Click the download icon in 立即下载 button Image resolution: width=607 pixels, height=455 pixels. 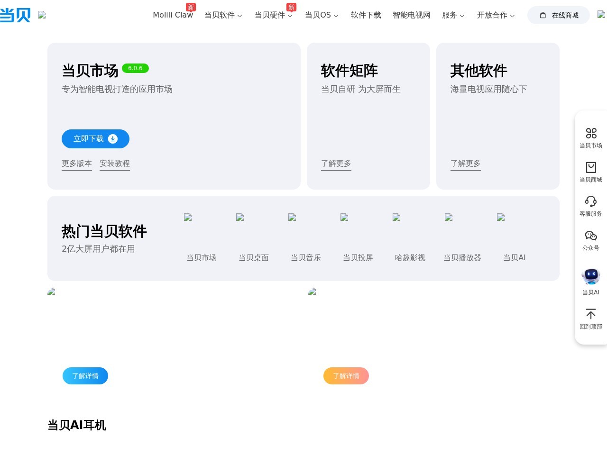pyautogui.click(x=113, y=139)
